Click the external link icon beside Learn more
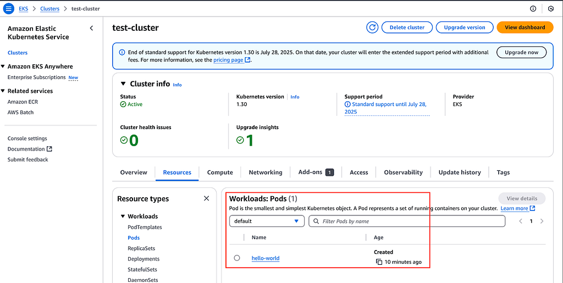 [x=532, y=208]
